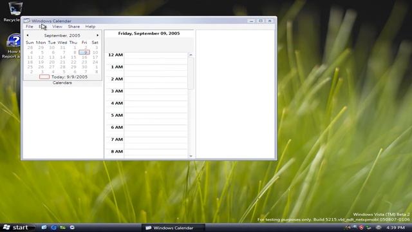Open the Edit menu

[42, 26]
